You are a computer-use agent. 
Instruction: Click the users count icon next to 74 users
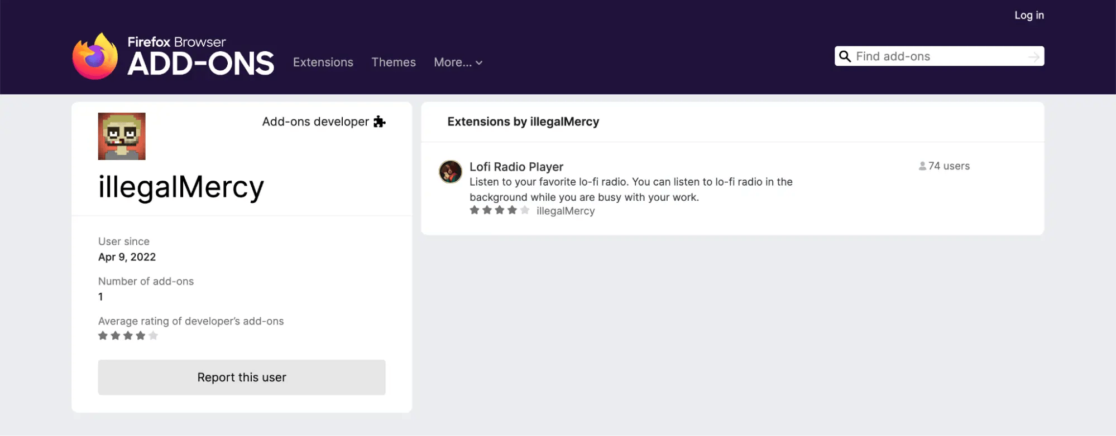[922, 166]
